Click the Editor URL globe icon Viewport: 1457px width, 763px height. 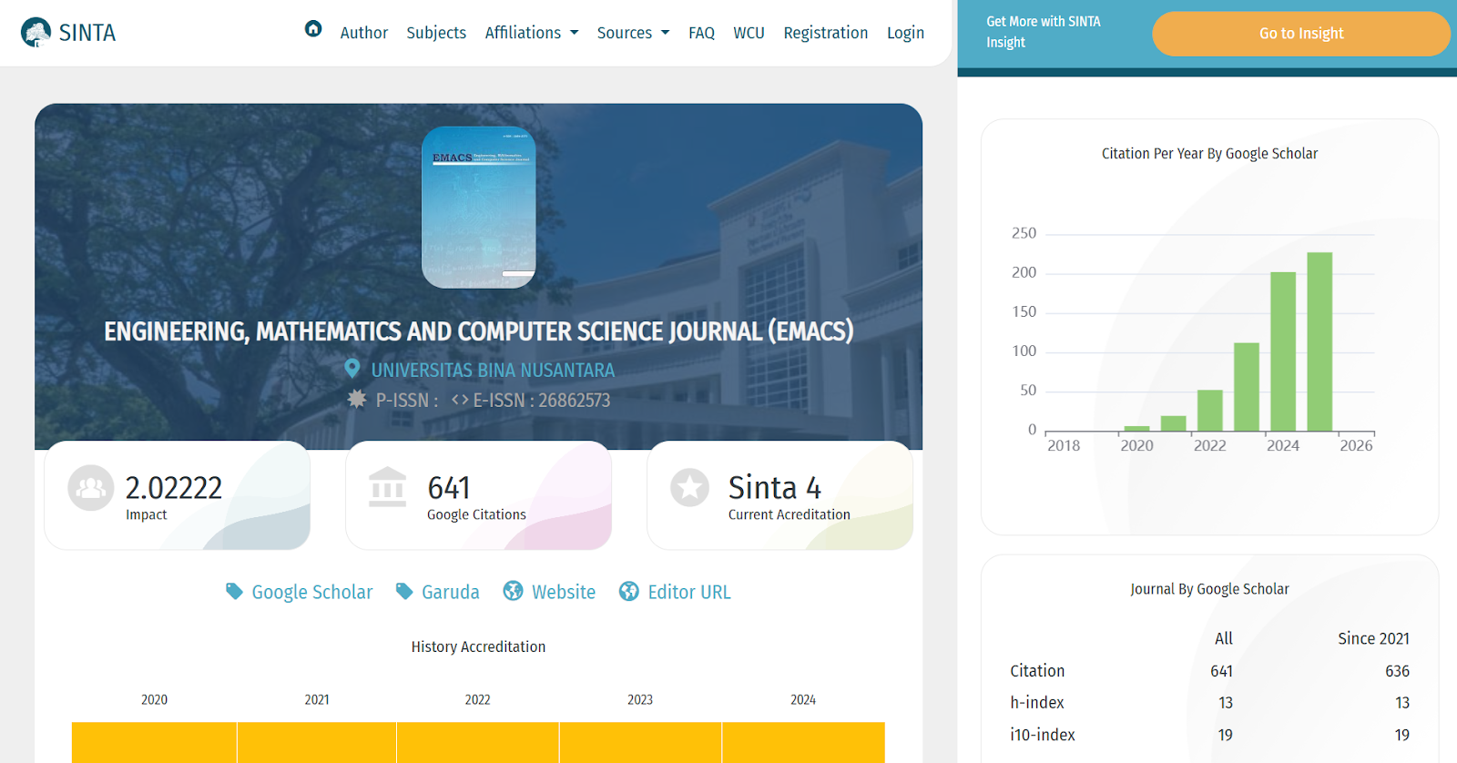(629, 592)
